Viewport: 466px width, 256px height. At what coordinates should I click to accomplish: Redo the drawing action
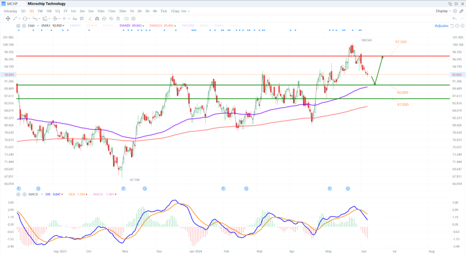tap(461, 19)
